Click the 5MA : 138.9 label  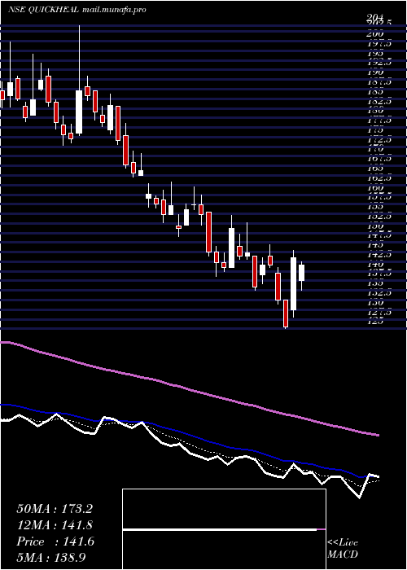click(x=51, y=557)
